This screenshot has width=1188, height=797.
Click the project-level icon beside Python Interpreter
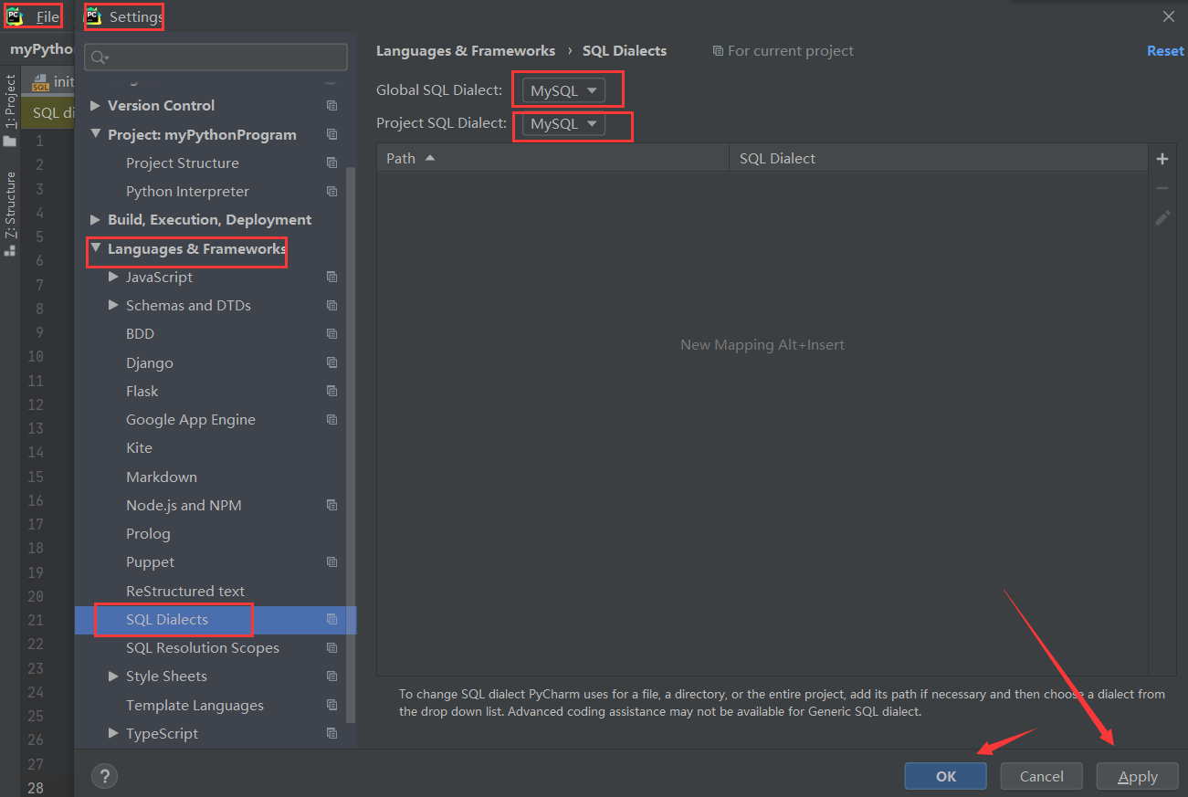(331, 192)
